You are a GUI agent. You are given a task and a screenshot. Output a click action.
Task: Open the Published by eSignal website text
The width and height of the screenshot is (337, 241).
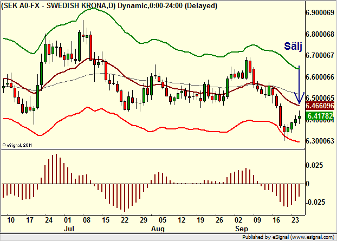[x=288, y=237]
